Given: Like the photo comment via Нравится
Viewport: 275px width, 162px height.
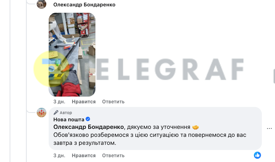Looking at the screenshot, I should [x=84, y=102].
